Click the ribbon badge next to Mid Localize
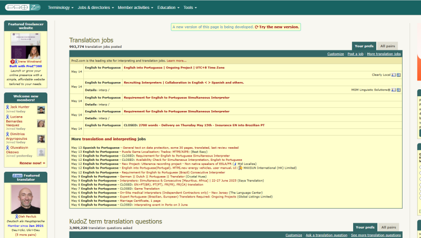The height and width of the screenshot is (238, 421). [235, 164]
